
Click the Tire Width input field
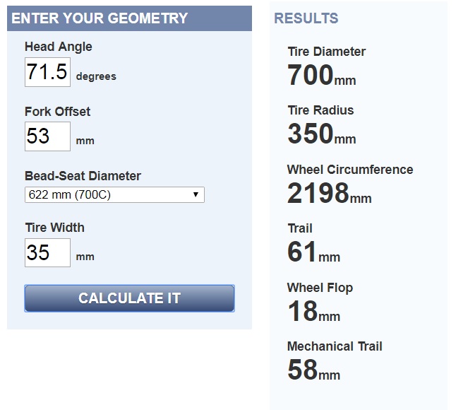(x=47, y=252)
